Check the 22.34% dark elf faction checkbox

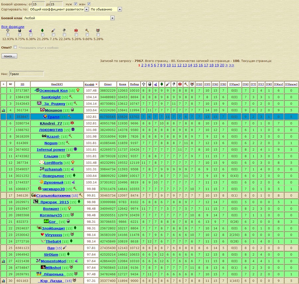pos(64,35)
